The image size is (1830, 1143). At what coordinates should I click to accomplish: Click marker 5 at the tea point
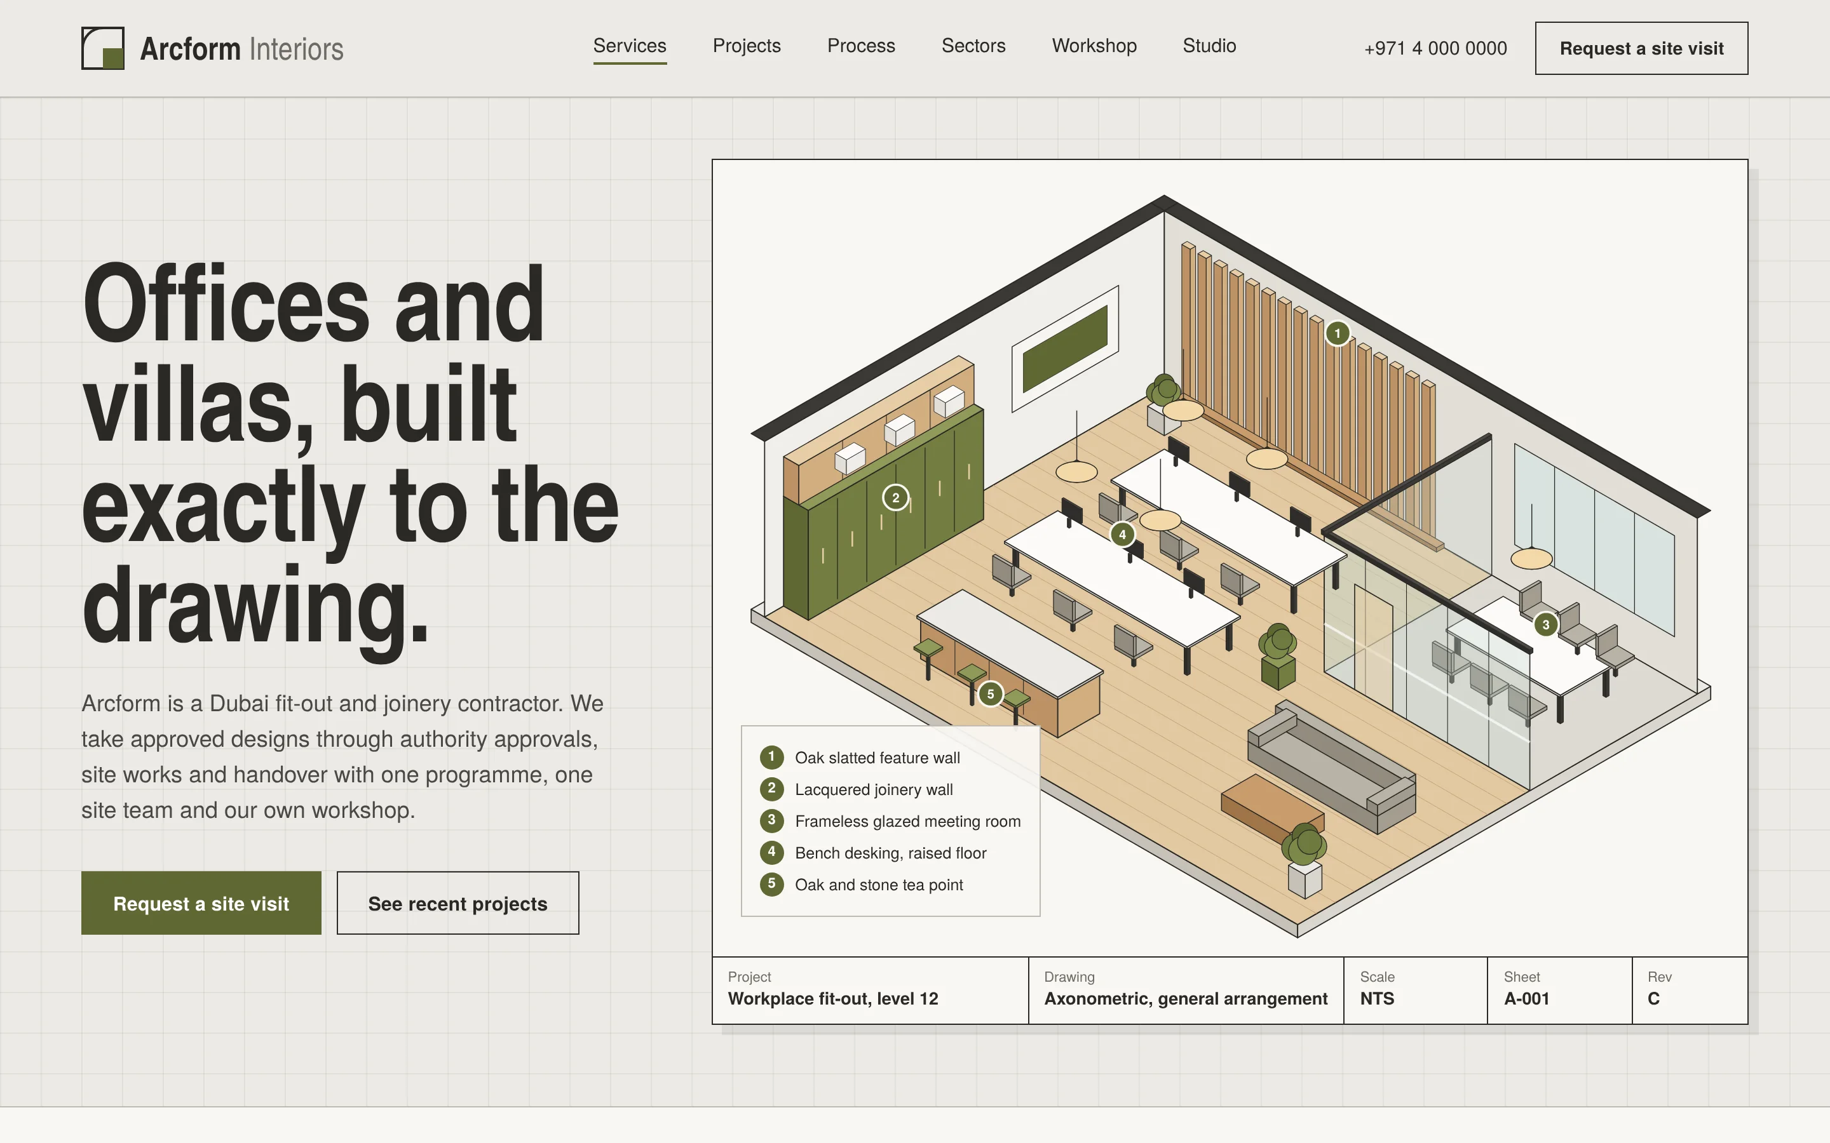[991, 694]
